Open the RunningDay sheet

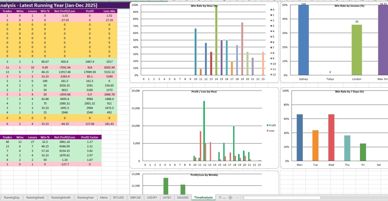pos(12,198)
